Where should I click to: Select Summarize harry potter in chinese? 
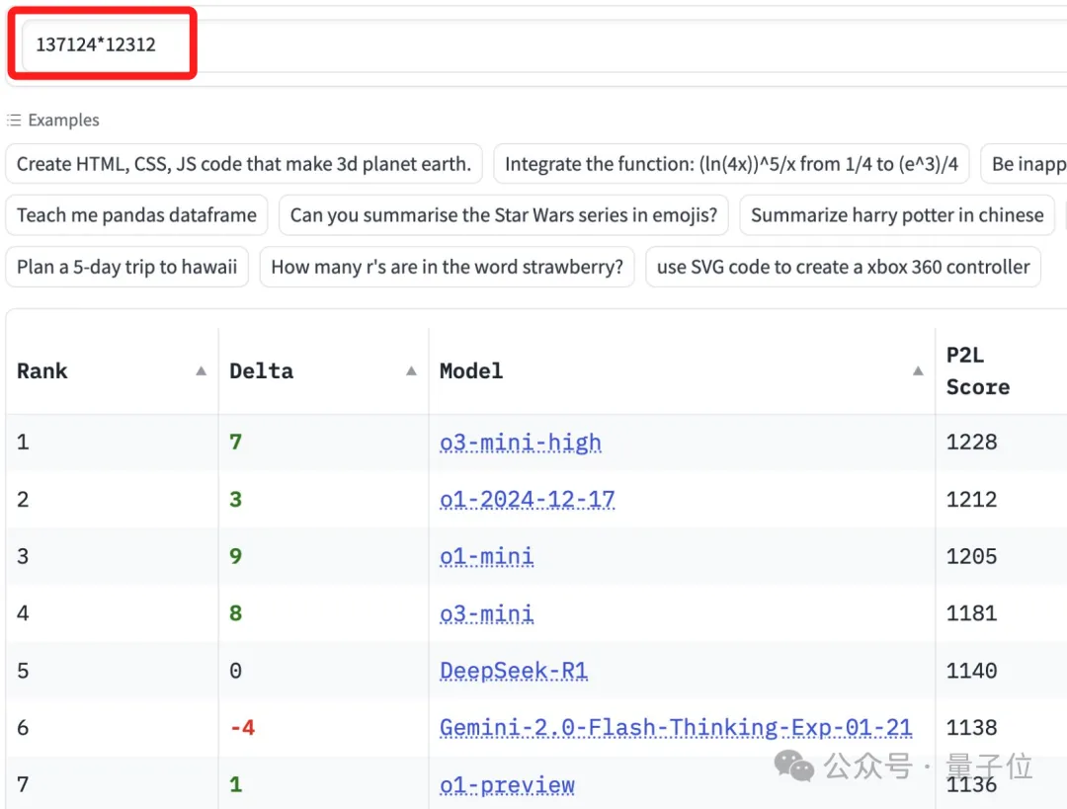[897, 215]
